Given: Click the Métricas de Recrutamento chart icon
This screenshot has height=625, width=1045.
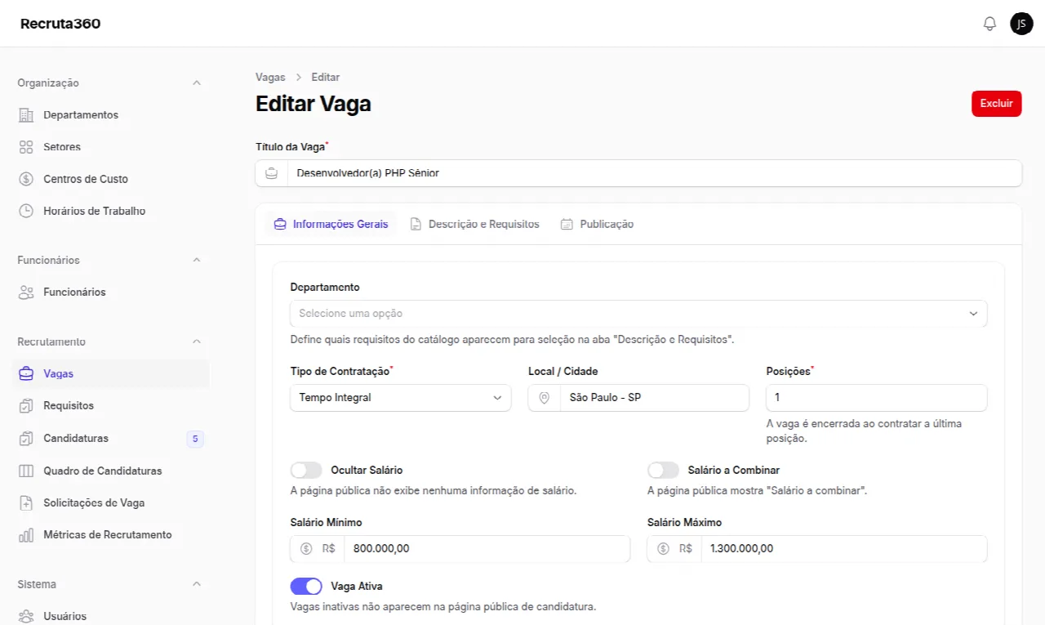Looking at the screenshot, I should click(x=26, y=535).
